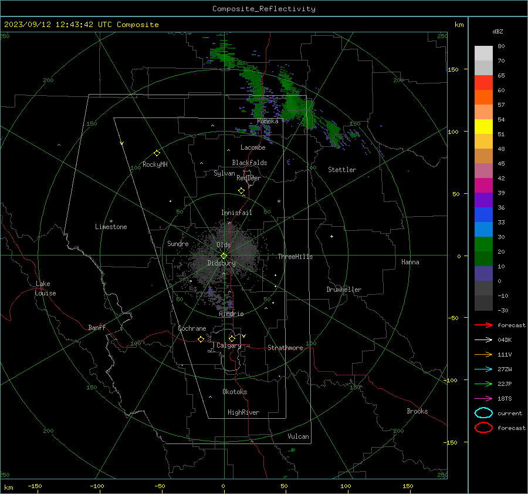Click the Brooks town label
Screen dimensions: 528x494
pos(417,411)
